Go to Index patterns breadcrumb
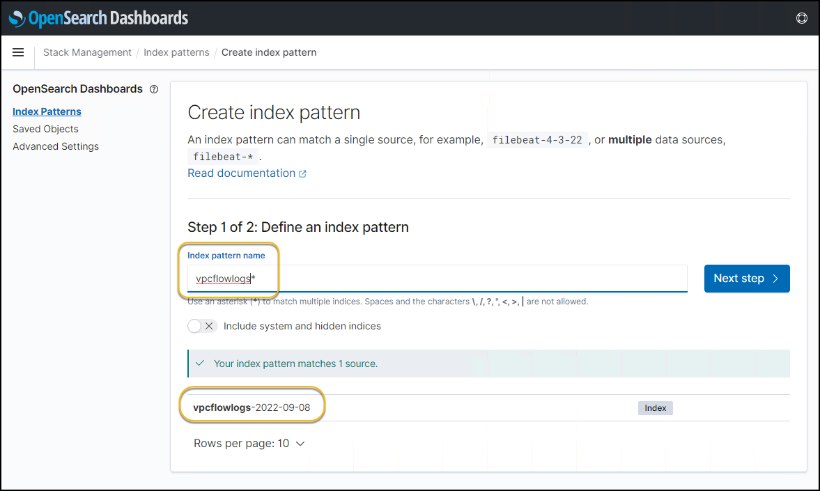 click(176, 52)
